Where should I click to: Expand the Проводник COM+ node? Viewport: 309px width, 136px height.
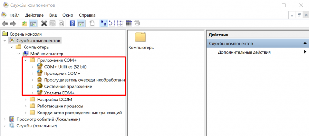click(33, 73)
